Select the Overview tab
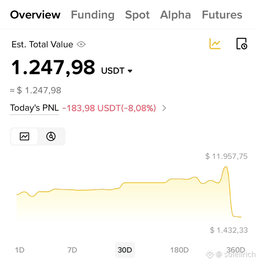This screenshot has height=262, width=258. pos(35,15)
